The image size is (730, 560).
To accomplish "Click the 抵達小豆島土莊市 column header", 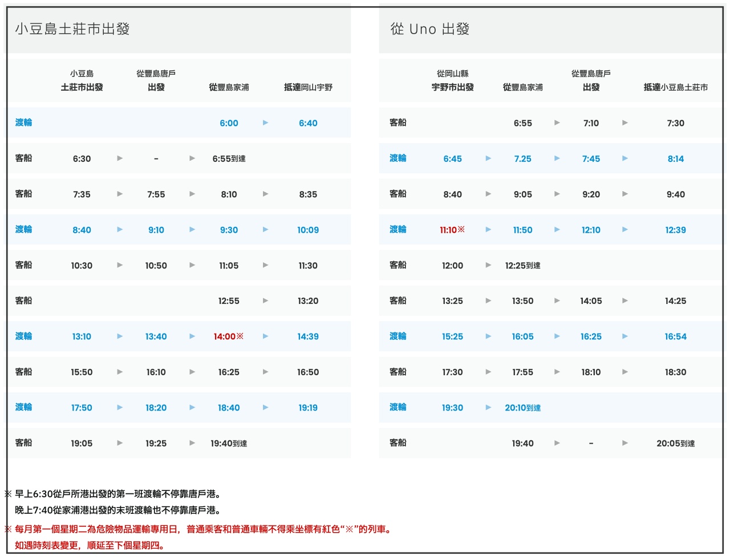I will (x=675, y=87).
